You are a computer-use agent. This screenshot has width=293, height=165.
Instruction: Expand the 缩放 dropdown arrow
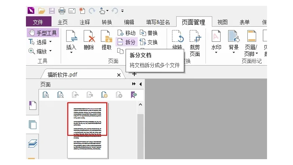point(51,51)
